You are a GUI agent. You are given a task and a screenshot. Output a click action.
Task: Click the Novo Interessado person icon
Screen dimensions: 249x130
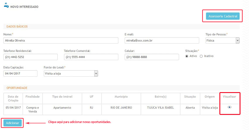point(6,6)
